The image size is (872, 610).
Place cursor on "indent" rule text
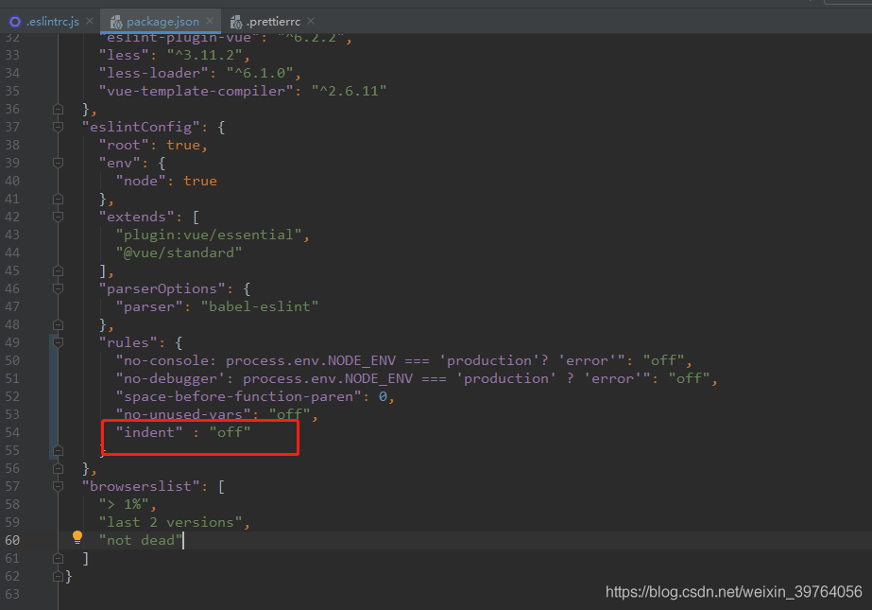150,432
